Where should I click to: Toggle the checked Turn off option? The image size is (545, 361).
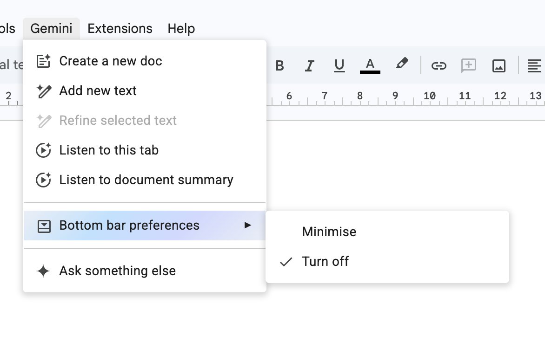coord(387,262)
